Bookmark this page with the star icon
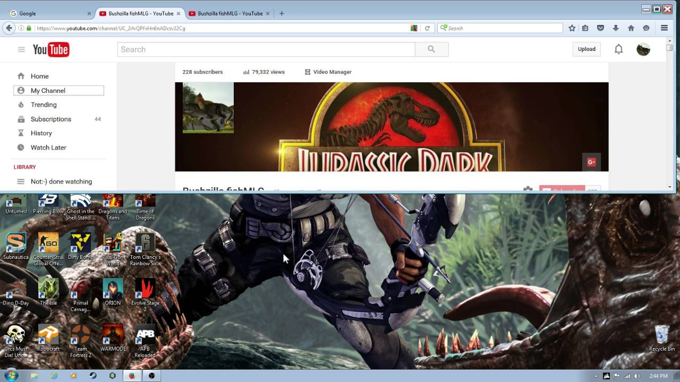The width and height of the screenshot is (680, 382). click(572, 28)
